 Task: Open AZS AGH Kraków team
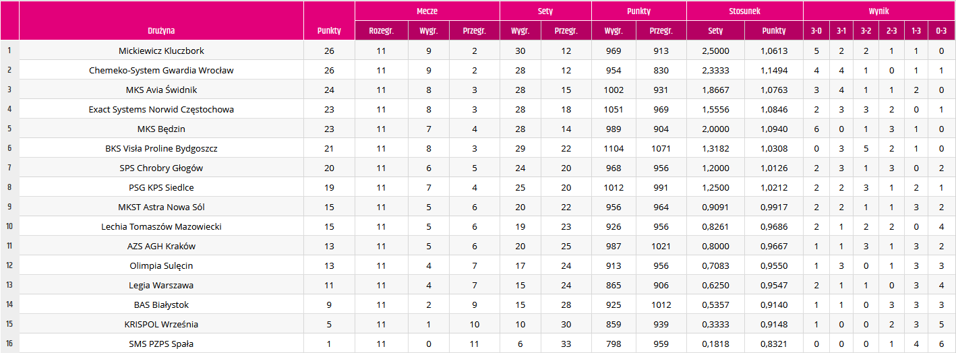click(161, 246)
